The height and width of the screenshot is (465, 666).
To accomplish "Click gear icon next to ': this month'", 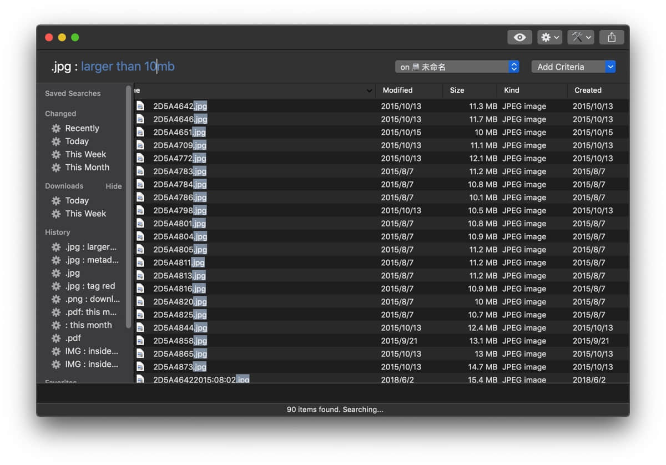I will coord(56,325).
